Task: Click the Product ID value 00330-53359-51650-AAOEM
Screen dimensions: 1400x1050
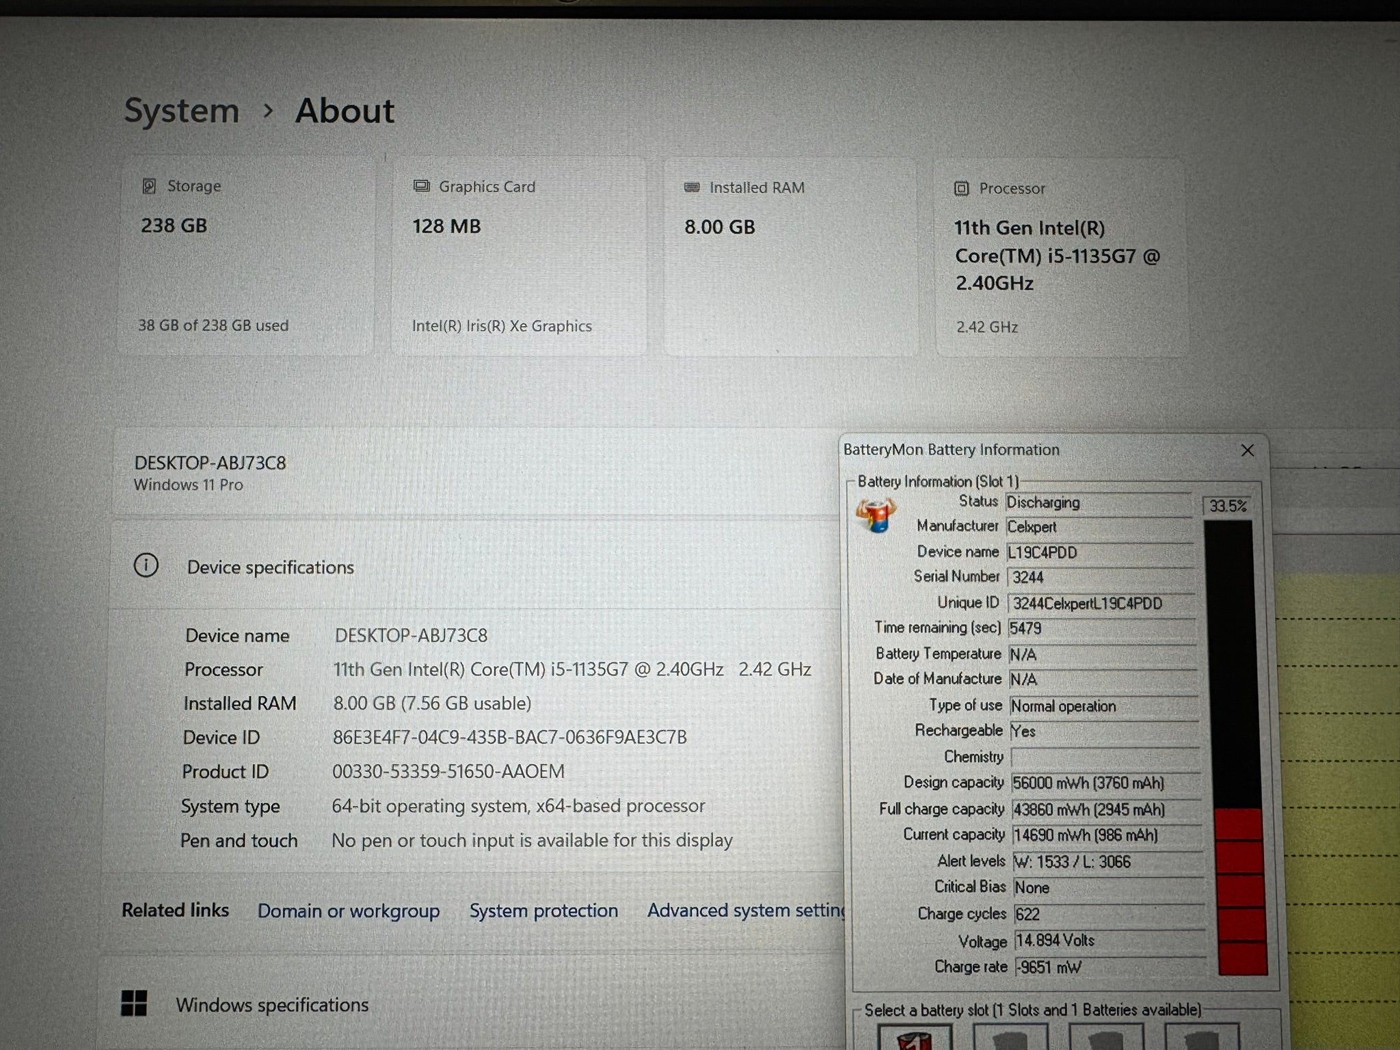Action: point(448,772)
